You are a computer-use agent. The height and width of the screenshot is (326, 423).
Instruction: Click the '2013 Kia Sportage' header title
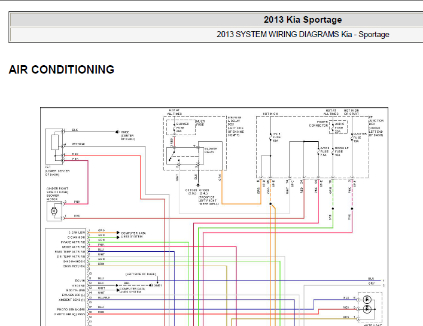tap(302, 20)
